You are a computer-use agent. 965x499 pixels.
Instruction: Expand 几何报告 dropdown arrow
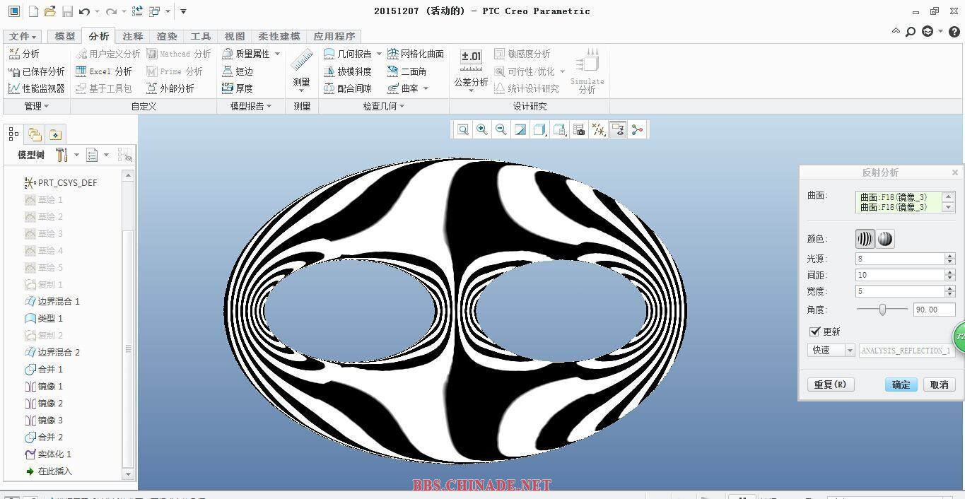[x=379, y=54]
